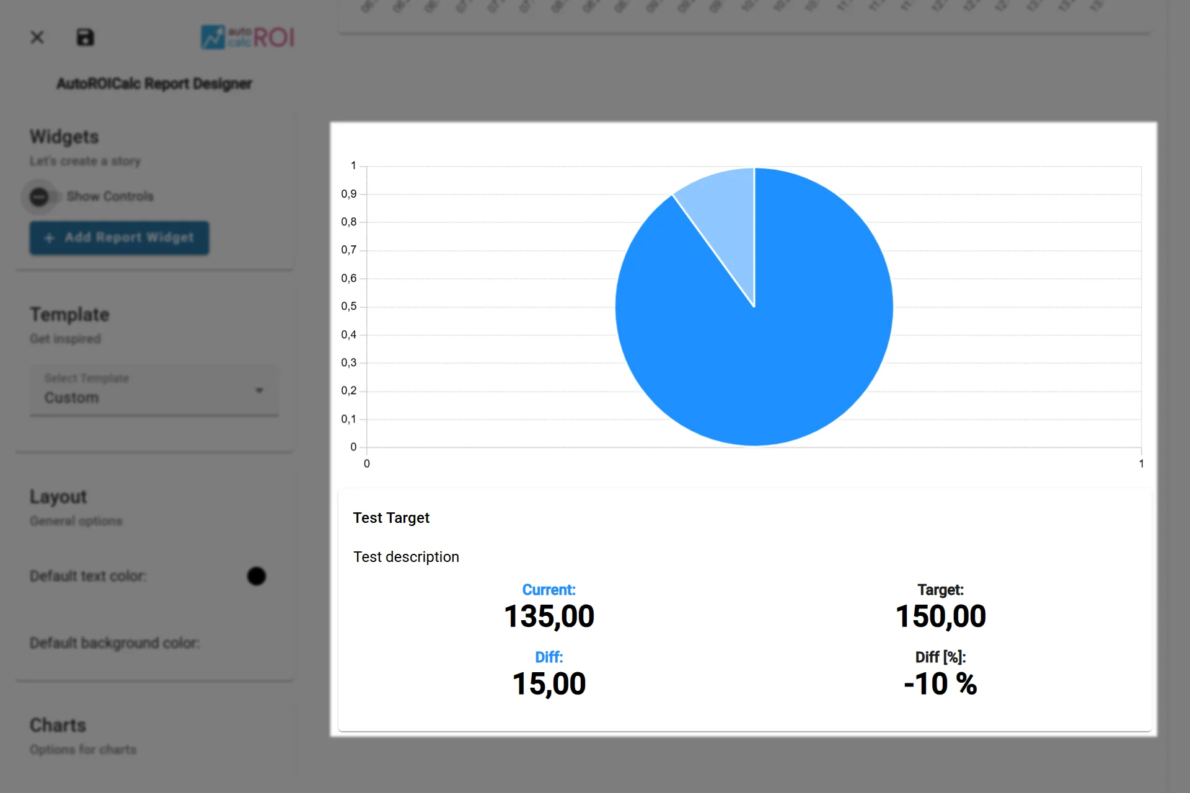Click the 0,9 y-axis tick label
This screenshot has width=1190, height=793.
click(x=349, y=194)
